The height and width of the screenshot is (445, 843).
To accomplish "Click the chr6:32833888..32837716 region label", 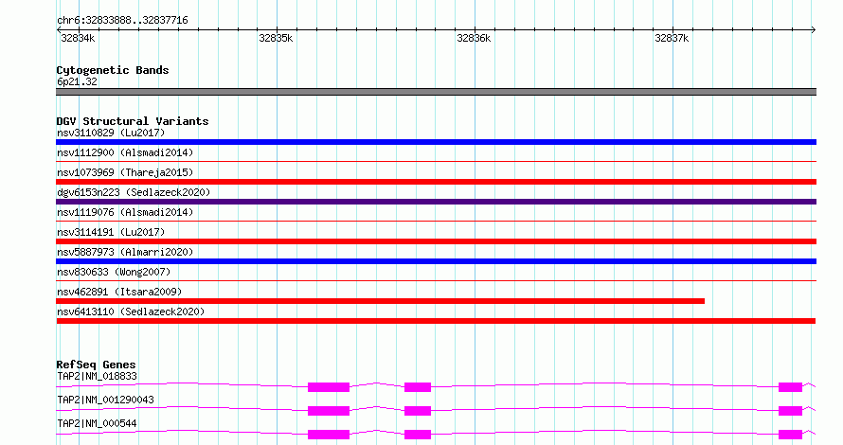I will click(122, 20).
